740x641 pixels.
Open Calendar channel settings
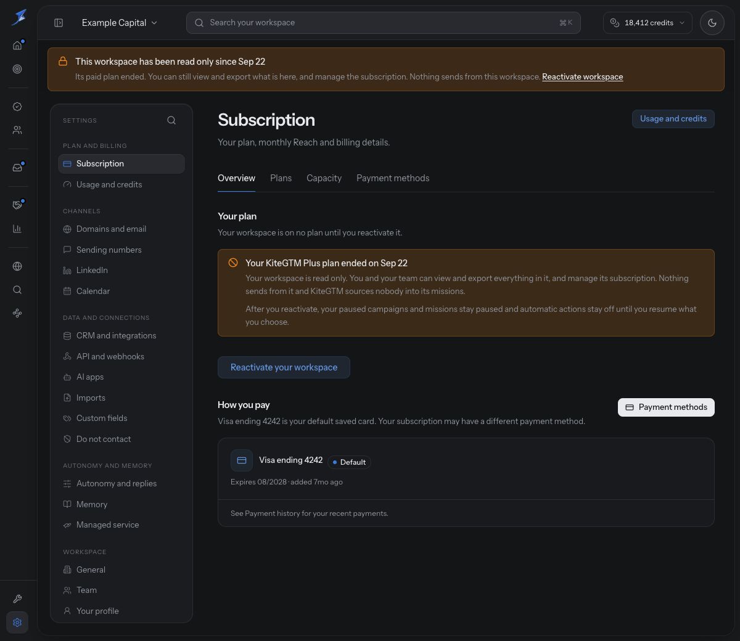point(121,292)
